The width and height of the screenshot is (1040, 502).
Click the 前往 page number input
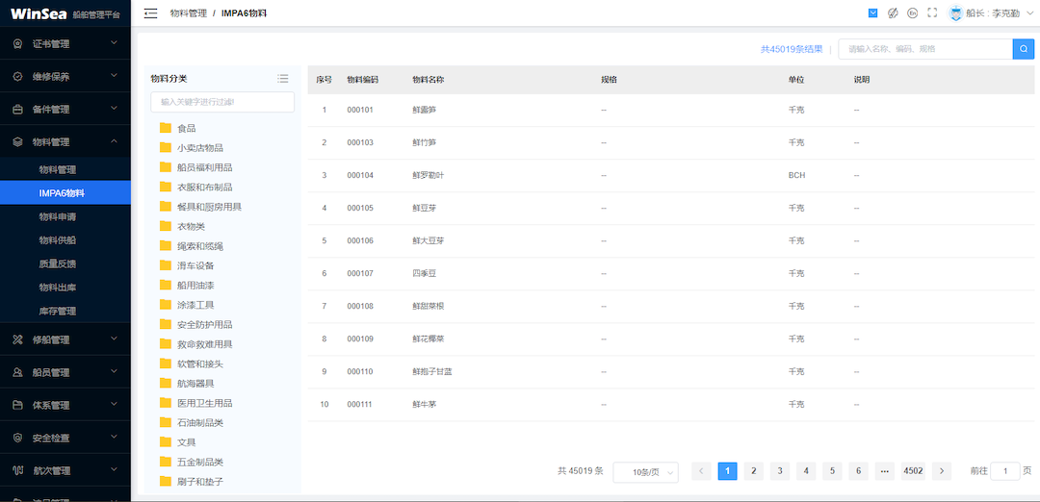coord(1004,471)
